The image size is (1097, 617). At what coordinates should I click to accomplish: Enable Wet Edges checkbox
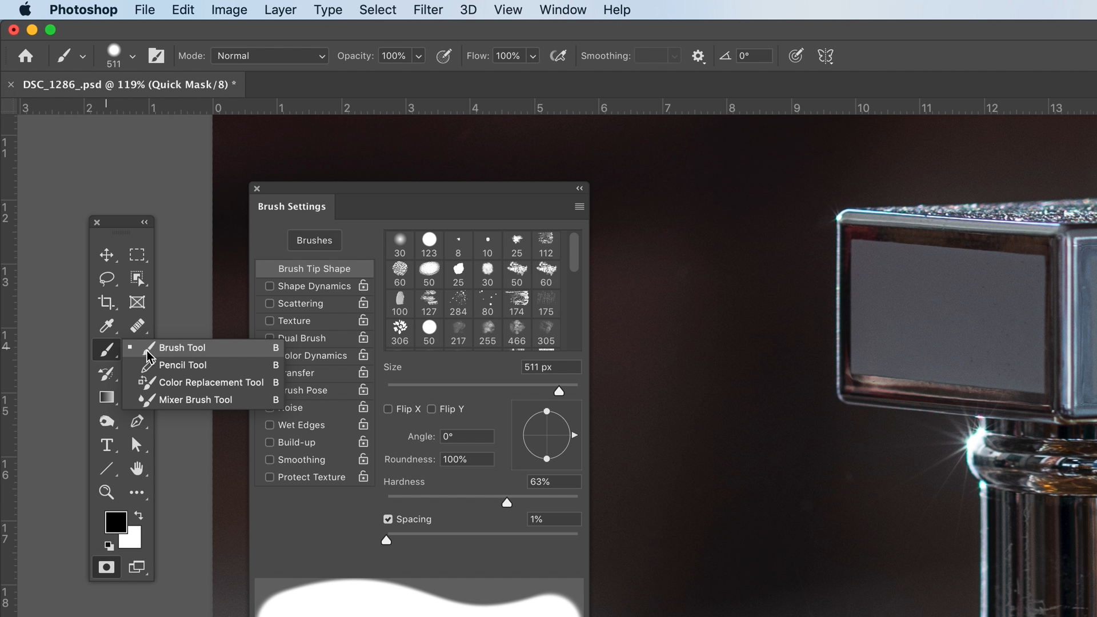coord(270,425)
